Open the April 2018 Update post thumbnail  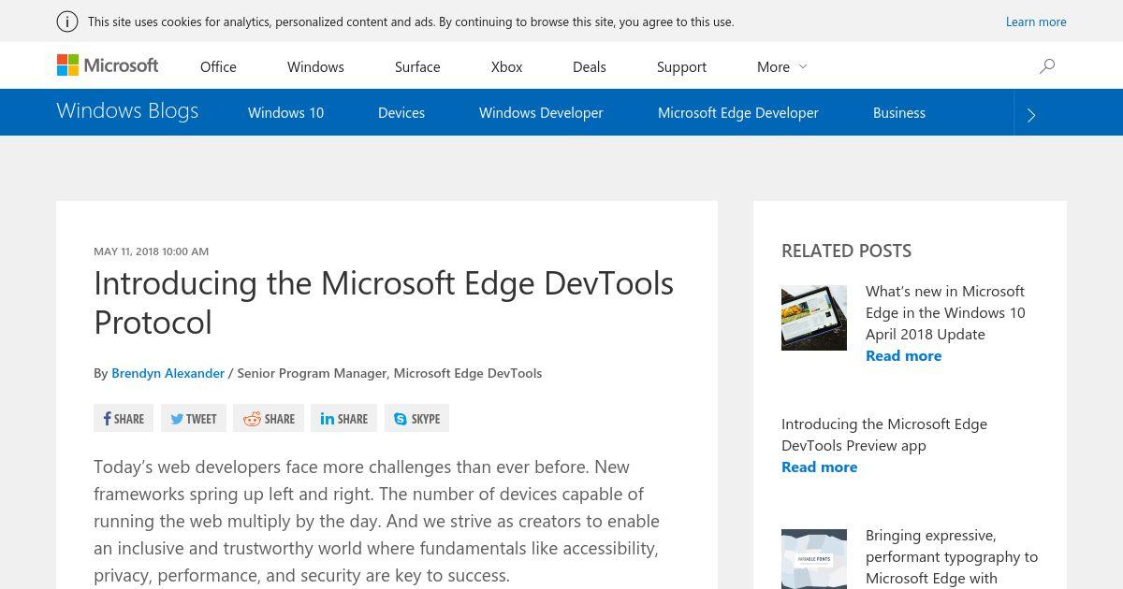click(814, 318)
